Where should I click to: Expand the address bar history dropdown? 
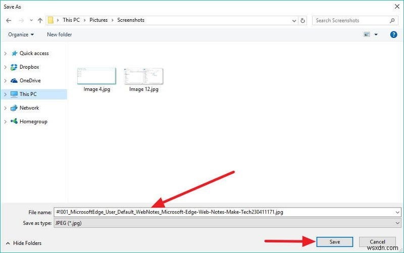click(x=294, y=21)
